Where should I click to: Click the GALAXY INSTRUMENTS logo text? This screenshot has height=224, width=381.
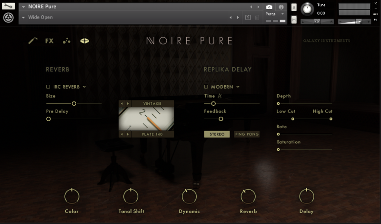point(327,41)
